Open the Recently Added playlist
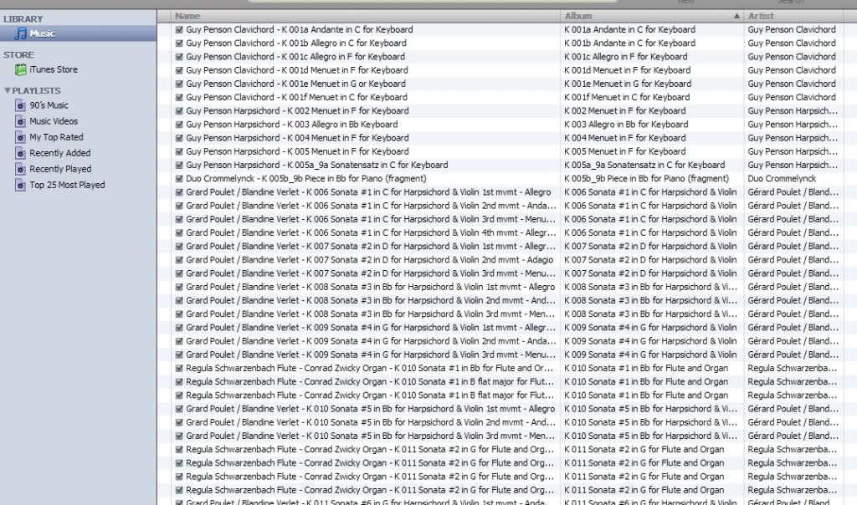The width and height of the screenshot is (857, 505). pyautogui.click(x=60, y=153)
